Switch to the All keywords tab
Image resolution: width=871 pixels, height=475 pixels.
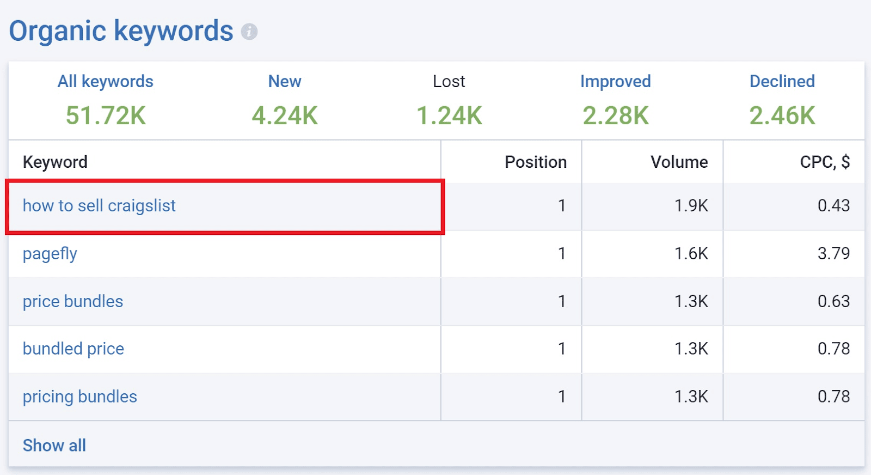tap(106, 82)
